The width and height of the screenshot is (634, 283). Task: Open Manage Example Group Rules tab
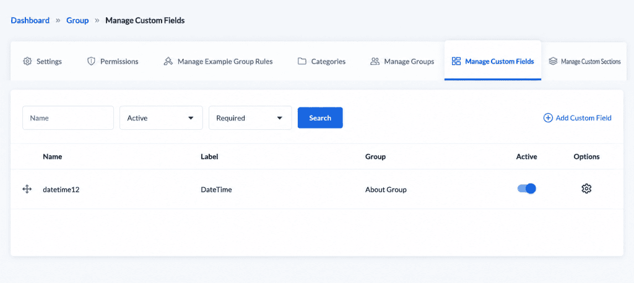pyautogui.click(x=219, y=61)
